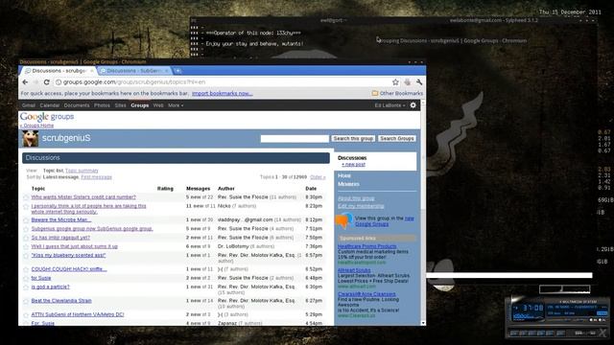Open 'Home' in the group sidebar
This screenshot has width=614, height=345.
click(344, 175)
